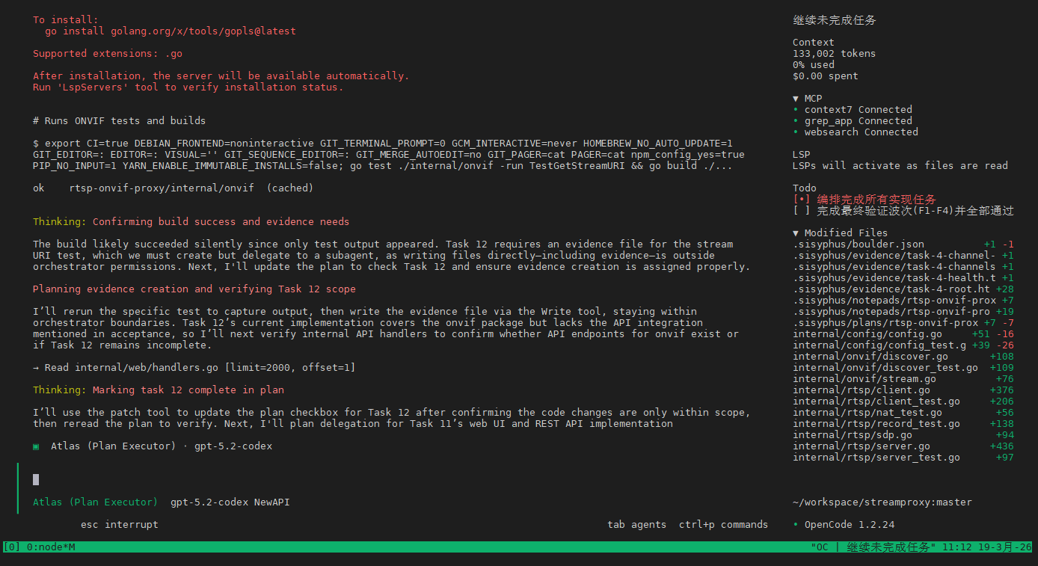Click the 'esc interrupt' hint
This screenshot has height=566, width=1038.
point(120,525)
